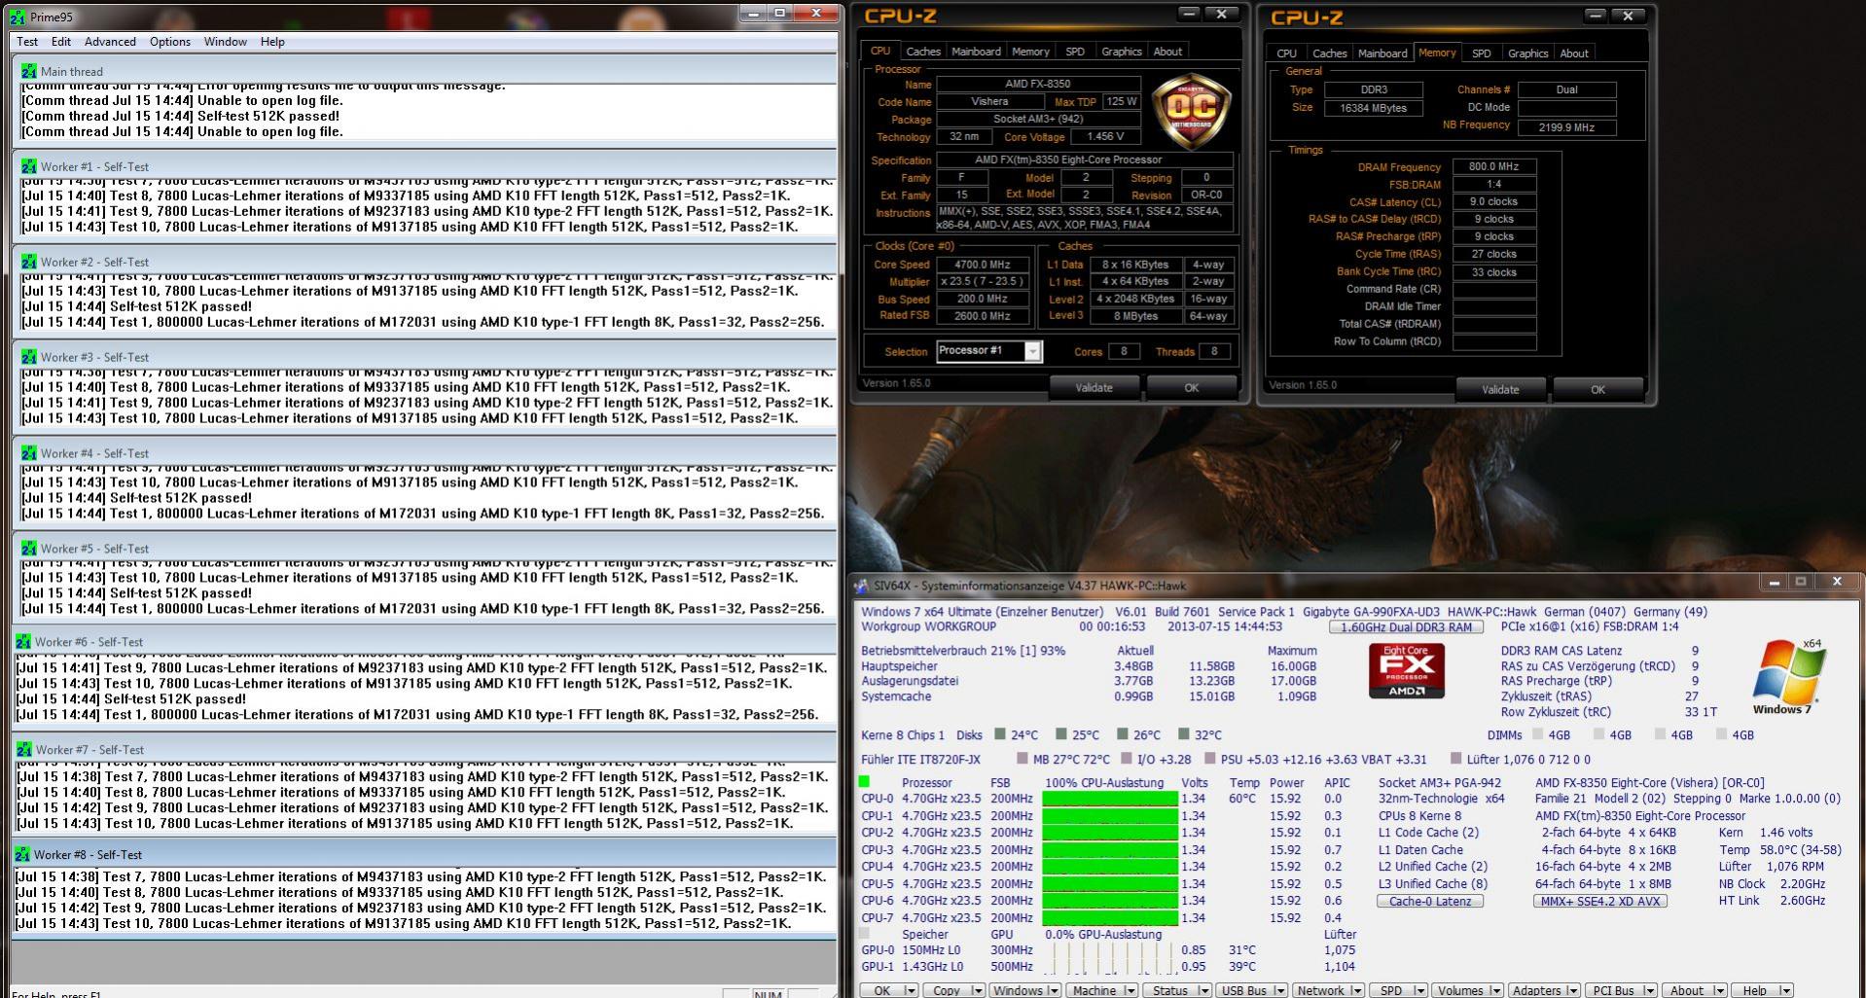Open the dropdown arrow on SIV Network button

[x=1356, y=990]
